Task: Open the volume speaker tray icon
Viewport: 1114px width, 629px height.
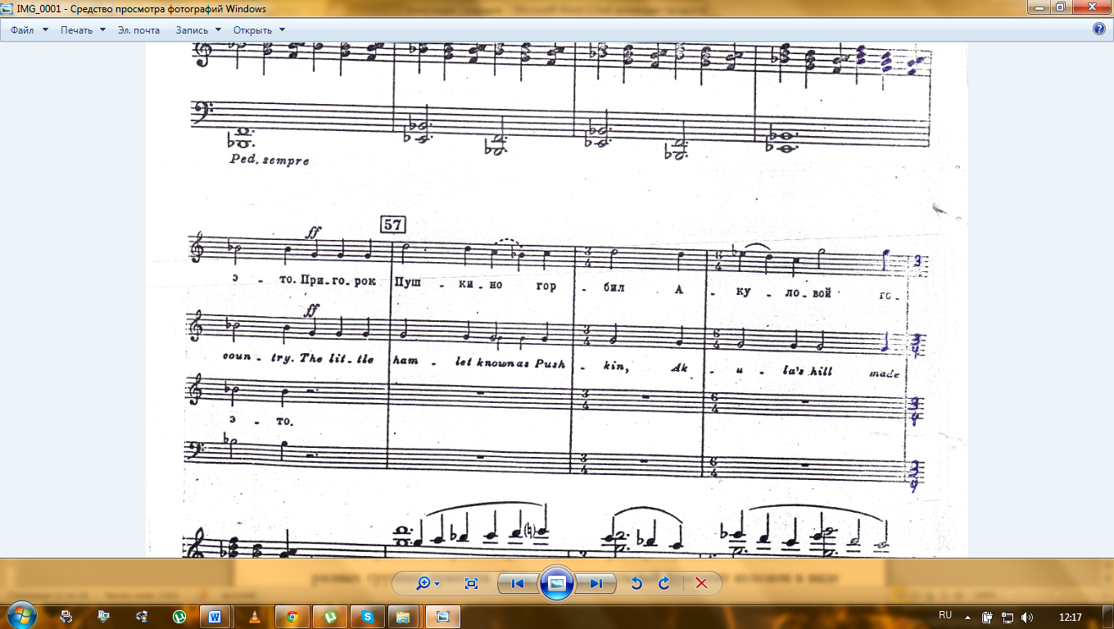Action: coord(1027,616)
